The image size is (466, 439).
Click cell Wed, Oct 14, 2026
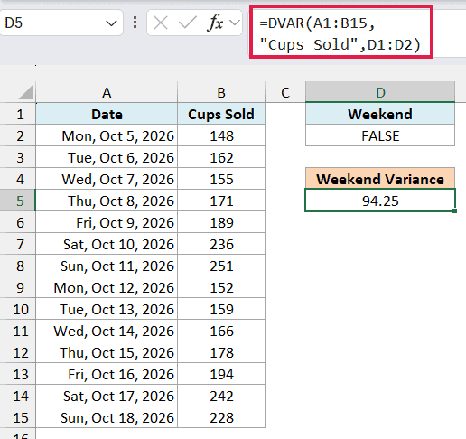(x=107, y=331)
